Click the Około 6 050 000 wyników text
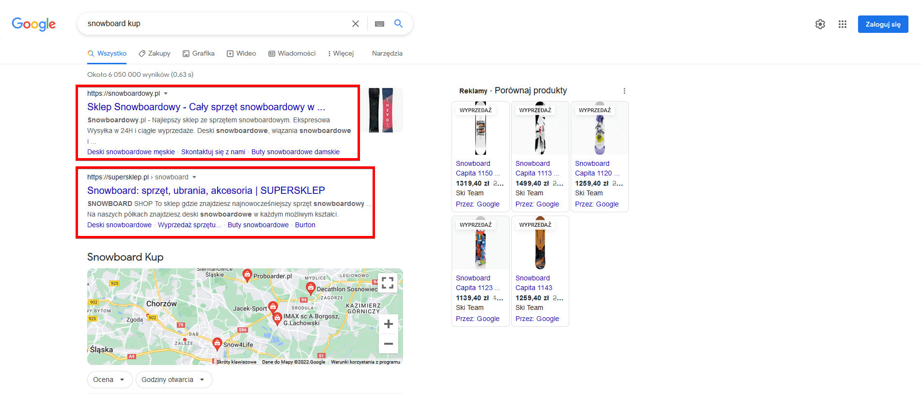Screen dimensions: 922x395 pyautogui.click(x=140, y=74)
